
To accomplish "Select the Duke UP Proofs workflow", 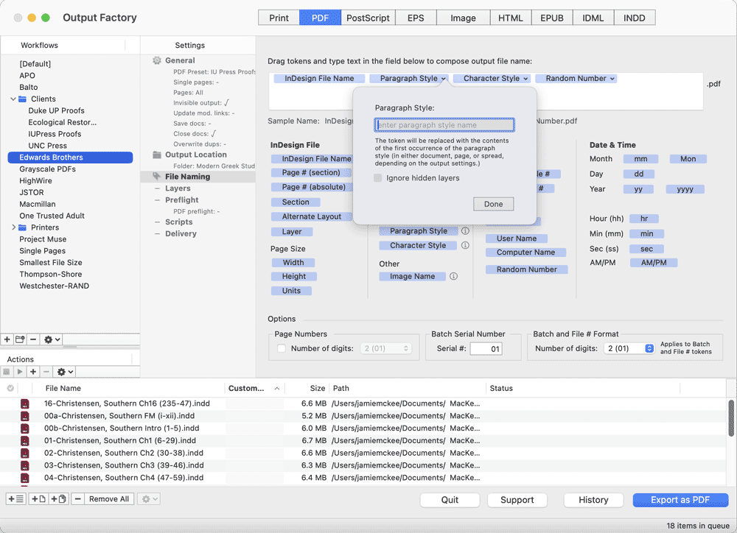I will click(x=57, y=110).
